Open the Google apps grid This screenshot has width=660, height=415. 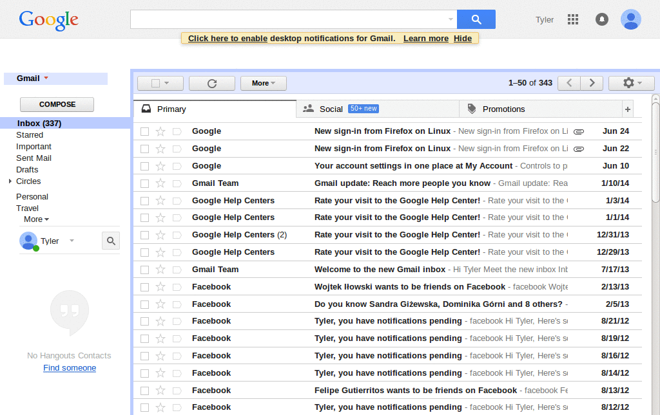pos(572,19)
